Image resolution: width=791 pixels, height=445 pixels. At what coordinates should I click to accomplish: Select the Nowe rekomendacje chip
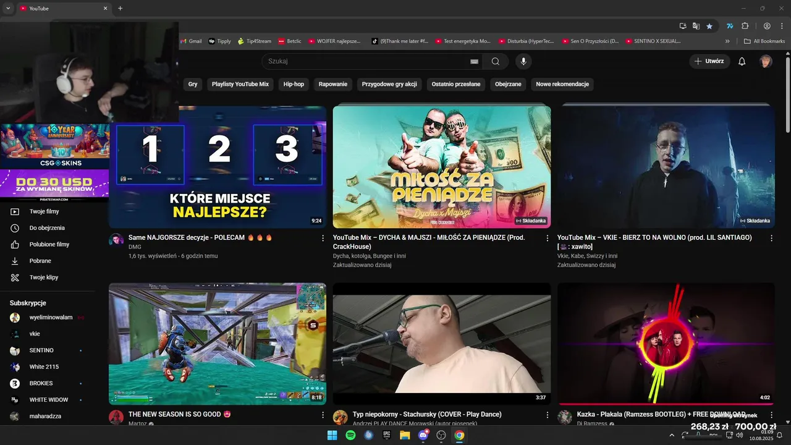click(562, 84)
